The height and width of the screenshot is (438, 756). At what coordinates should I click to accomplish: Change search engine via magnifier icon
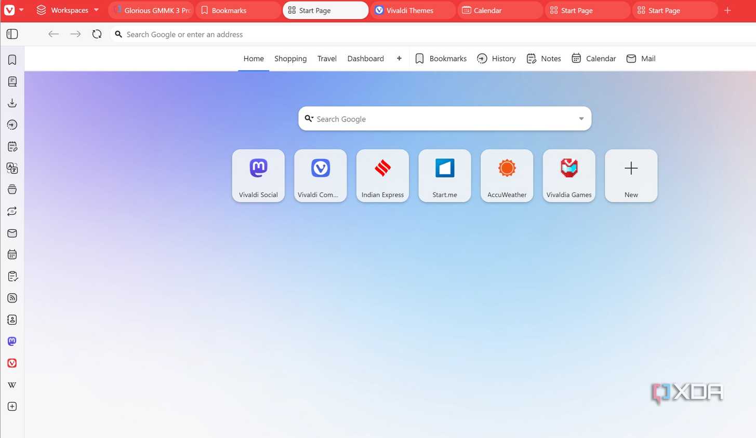click(x=309, y=119)
